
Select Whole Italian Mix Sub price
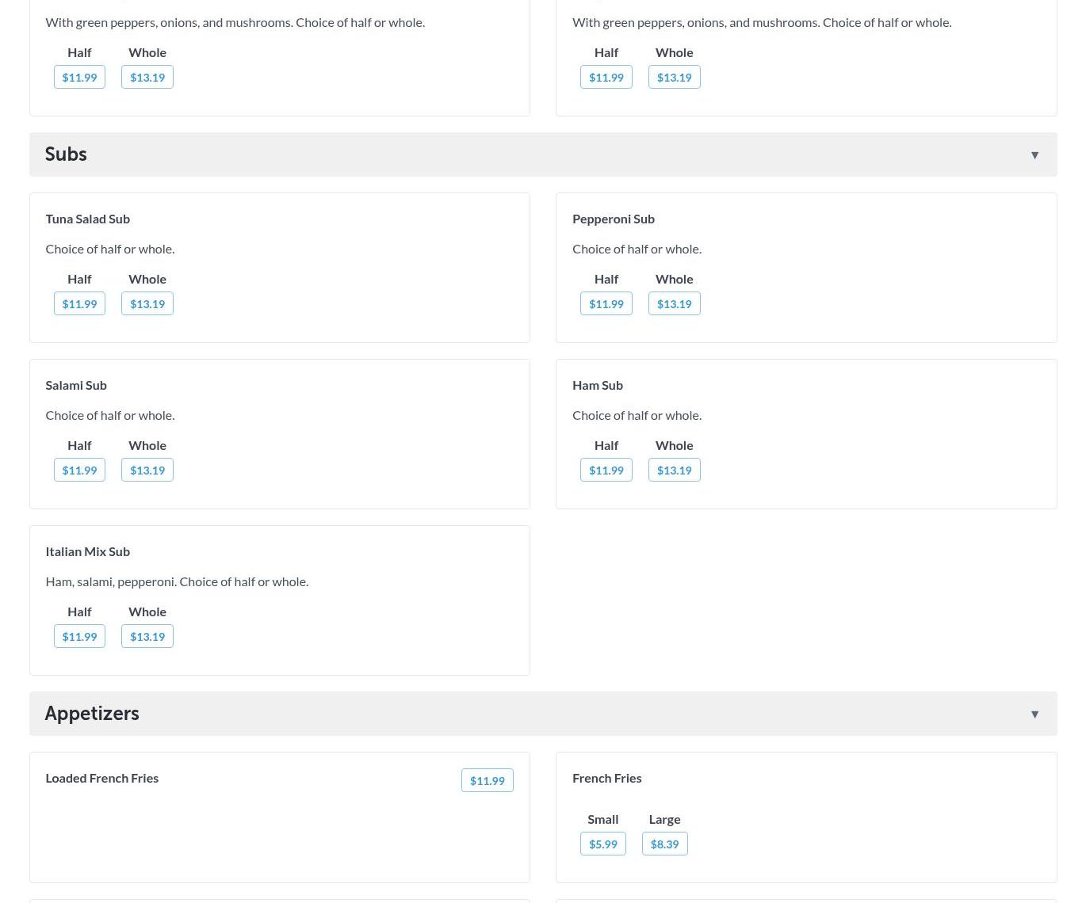(147, 636)
